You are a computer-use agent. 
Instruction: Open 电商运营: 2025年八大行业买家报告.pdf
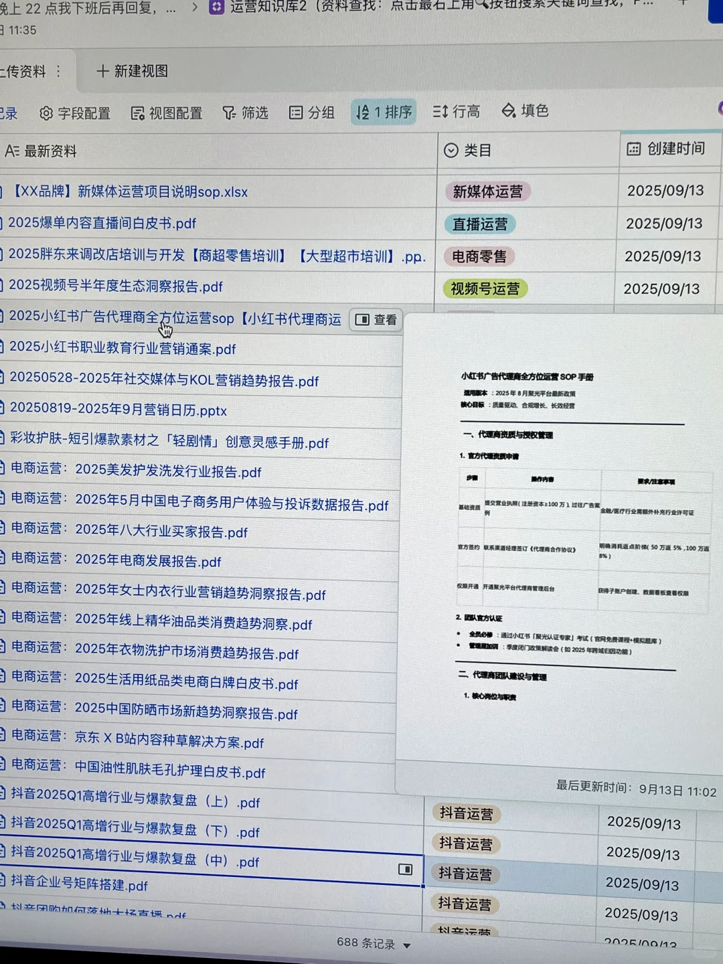click(129, 530)
